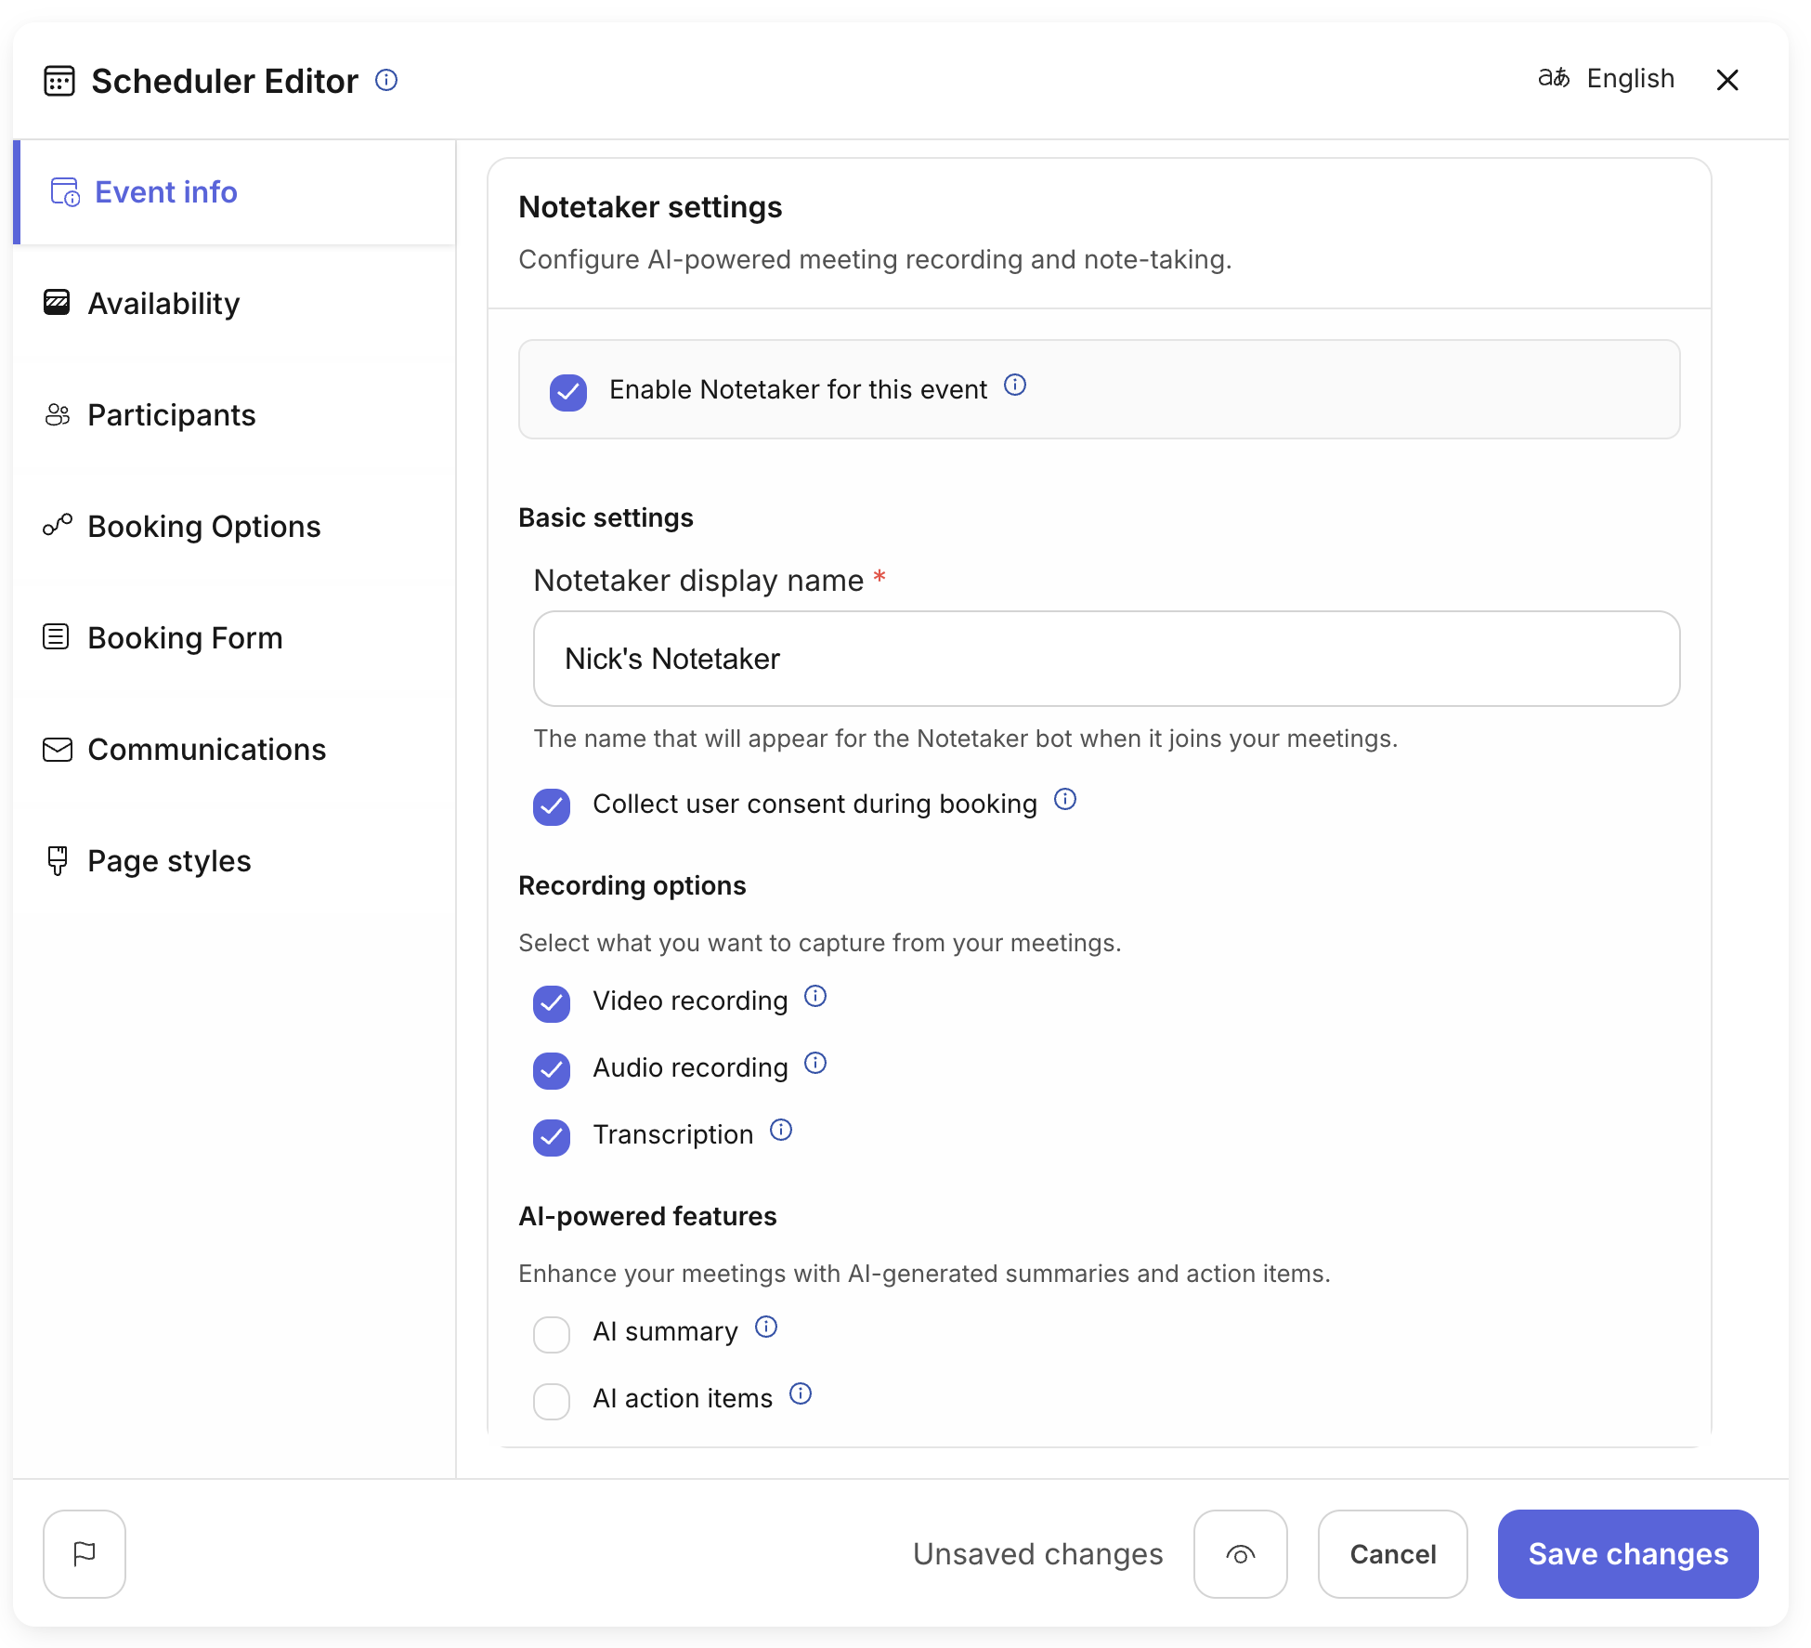Open the preview eye icon near Save changes

tap(1241, 1553)
